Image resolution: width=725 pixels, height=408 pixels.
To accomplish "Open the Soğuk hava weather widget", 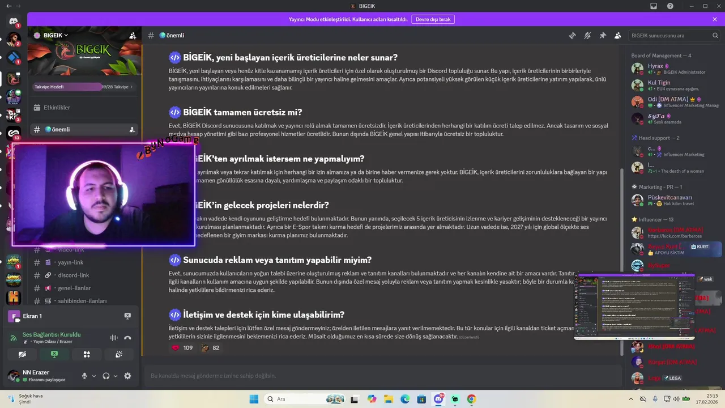I will [25, 399].
